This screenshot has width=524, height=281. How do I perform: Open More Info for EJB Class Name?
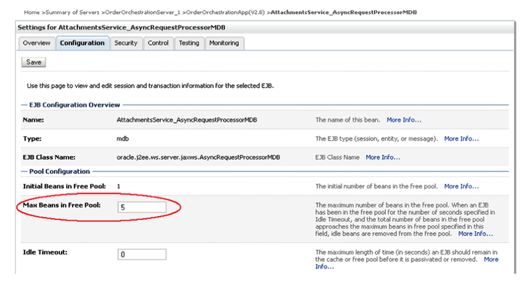[383, 157]
